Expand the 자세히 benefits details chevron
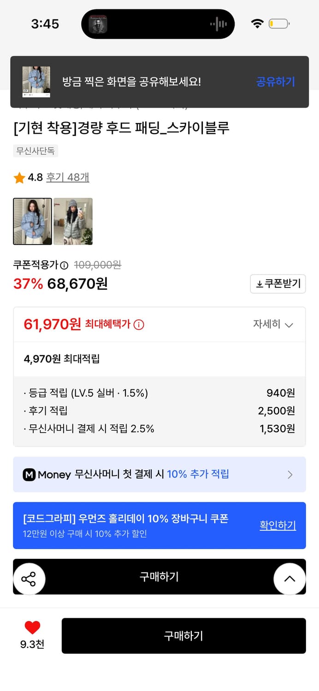Image resolution: width=319 pixels, height=691 pixels. 289,324
